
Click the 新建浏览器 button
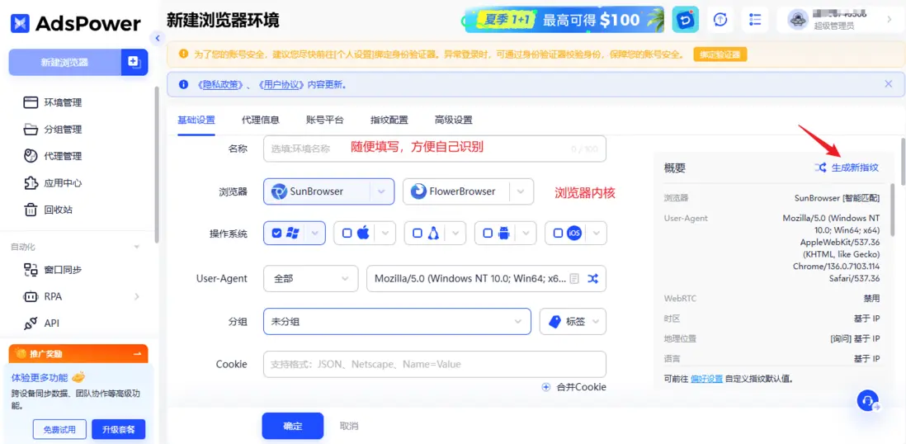point(64,63)
